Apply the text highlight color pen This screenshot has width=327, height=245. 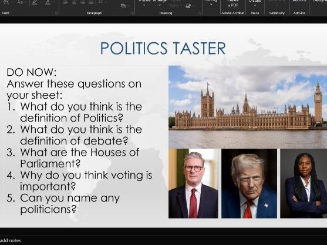[35, 2]
